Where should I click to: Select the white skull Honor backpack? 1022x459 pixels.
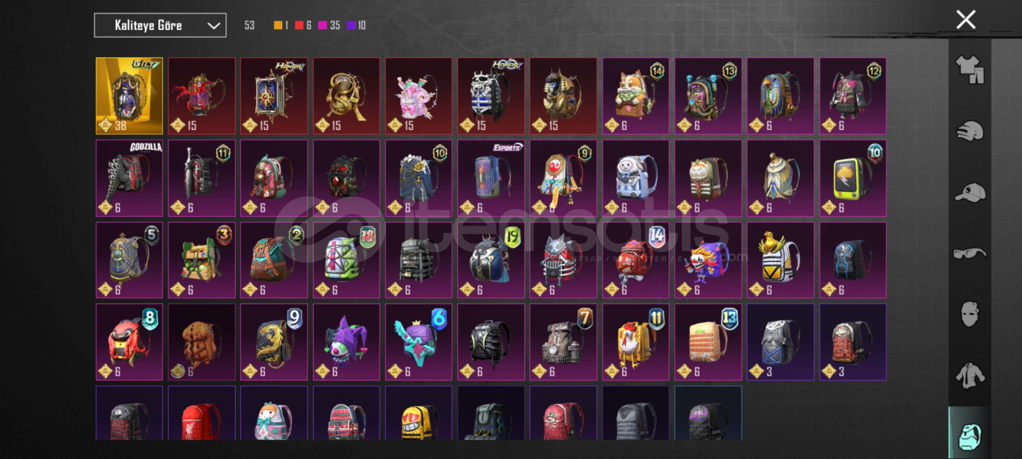point(491,96)
